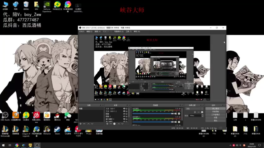
Task: Add a scene transition with plus
Action: 195,112
